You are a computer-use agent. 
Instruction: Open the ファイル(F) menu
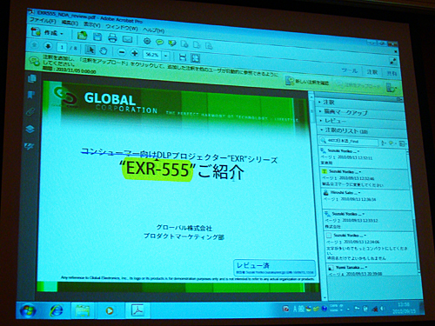[x=43, y=21]
